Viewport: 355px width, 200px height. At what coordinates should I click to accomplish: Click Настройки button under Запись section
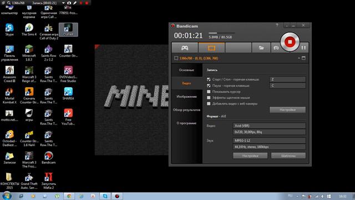pos(287,110)
